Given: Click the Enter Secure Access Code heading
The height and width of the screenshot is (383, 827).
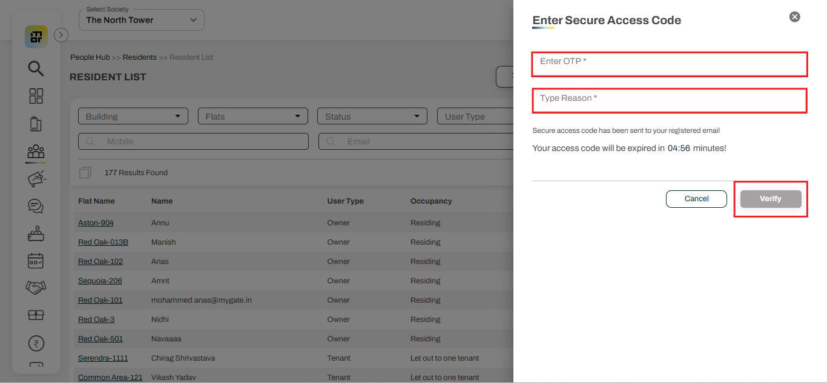Looking at the screenshot, I should point(607,21).
